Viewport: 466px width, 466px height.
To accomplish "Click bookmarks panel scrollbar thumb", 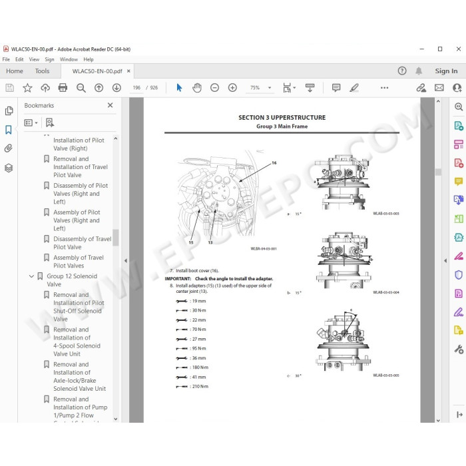I will pos(116,237).
